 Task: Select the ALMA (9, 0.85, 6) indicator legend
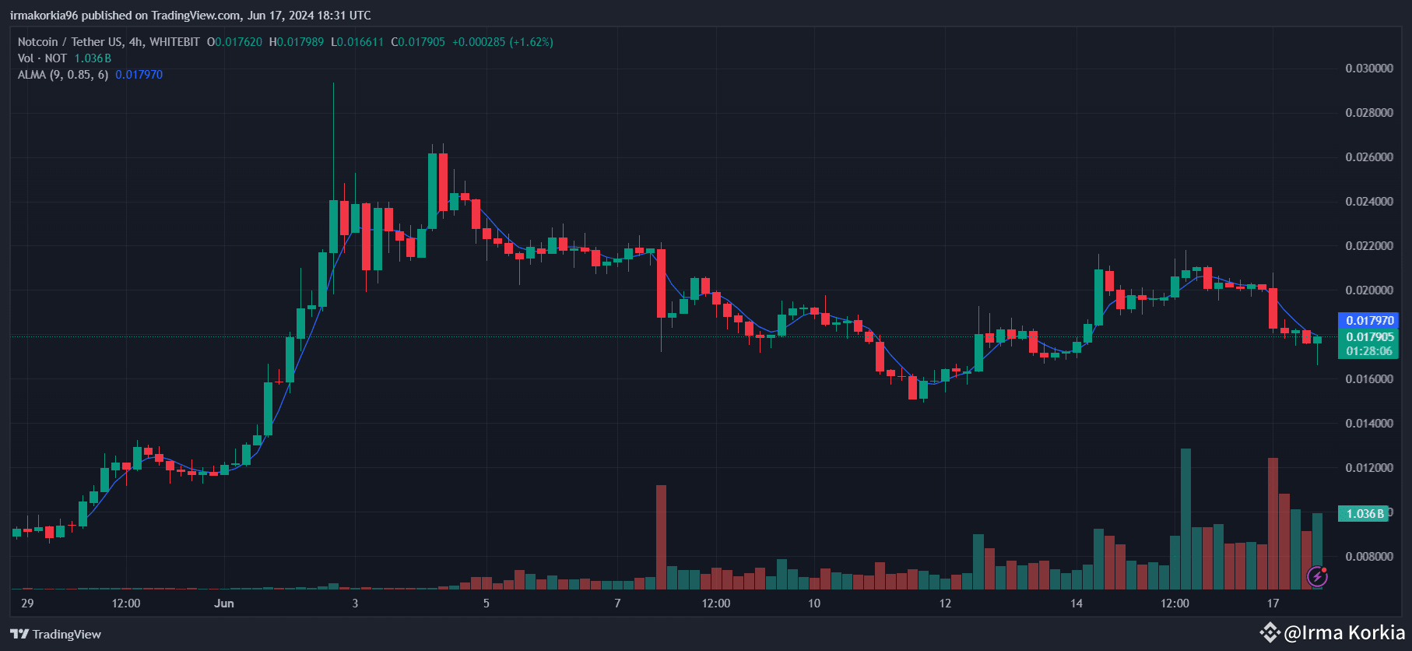(63, 75)
